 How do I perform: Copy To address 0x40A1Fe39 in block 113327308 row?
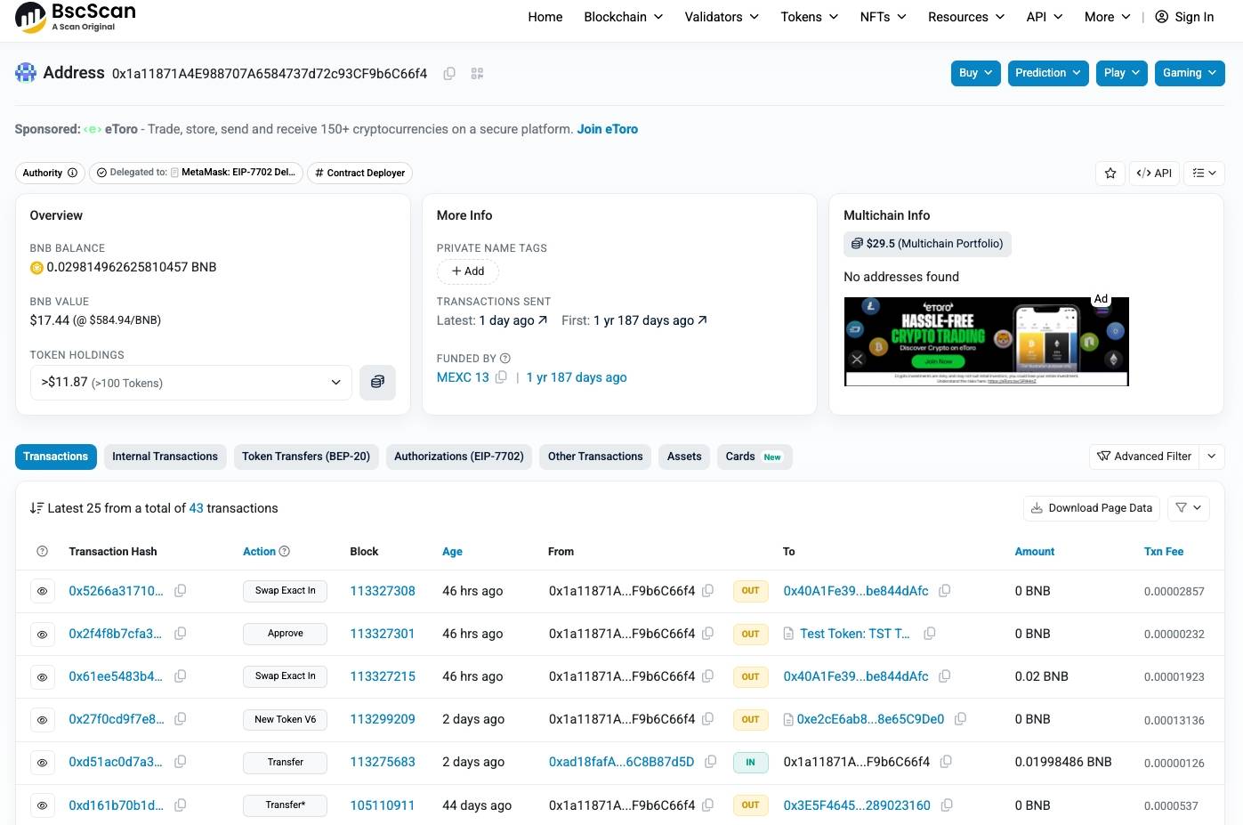[944, 590]
